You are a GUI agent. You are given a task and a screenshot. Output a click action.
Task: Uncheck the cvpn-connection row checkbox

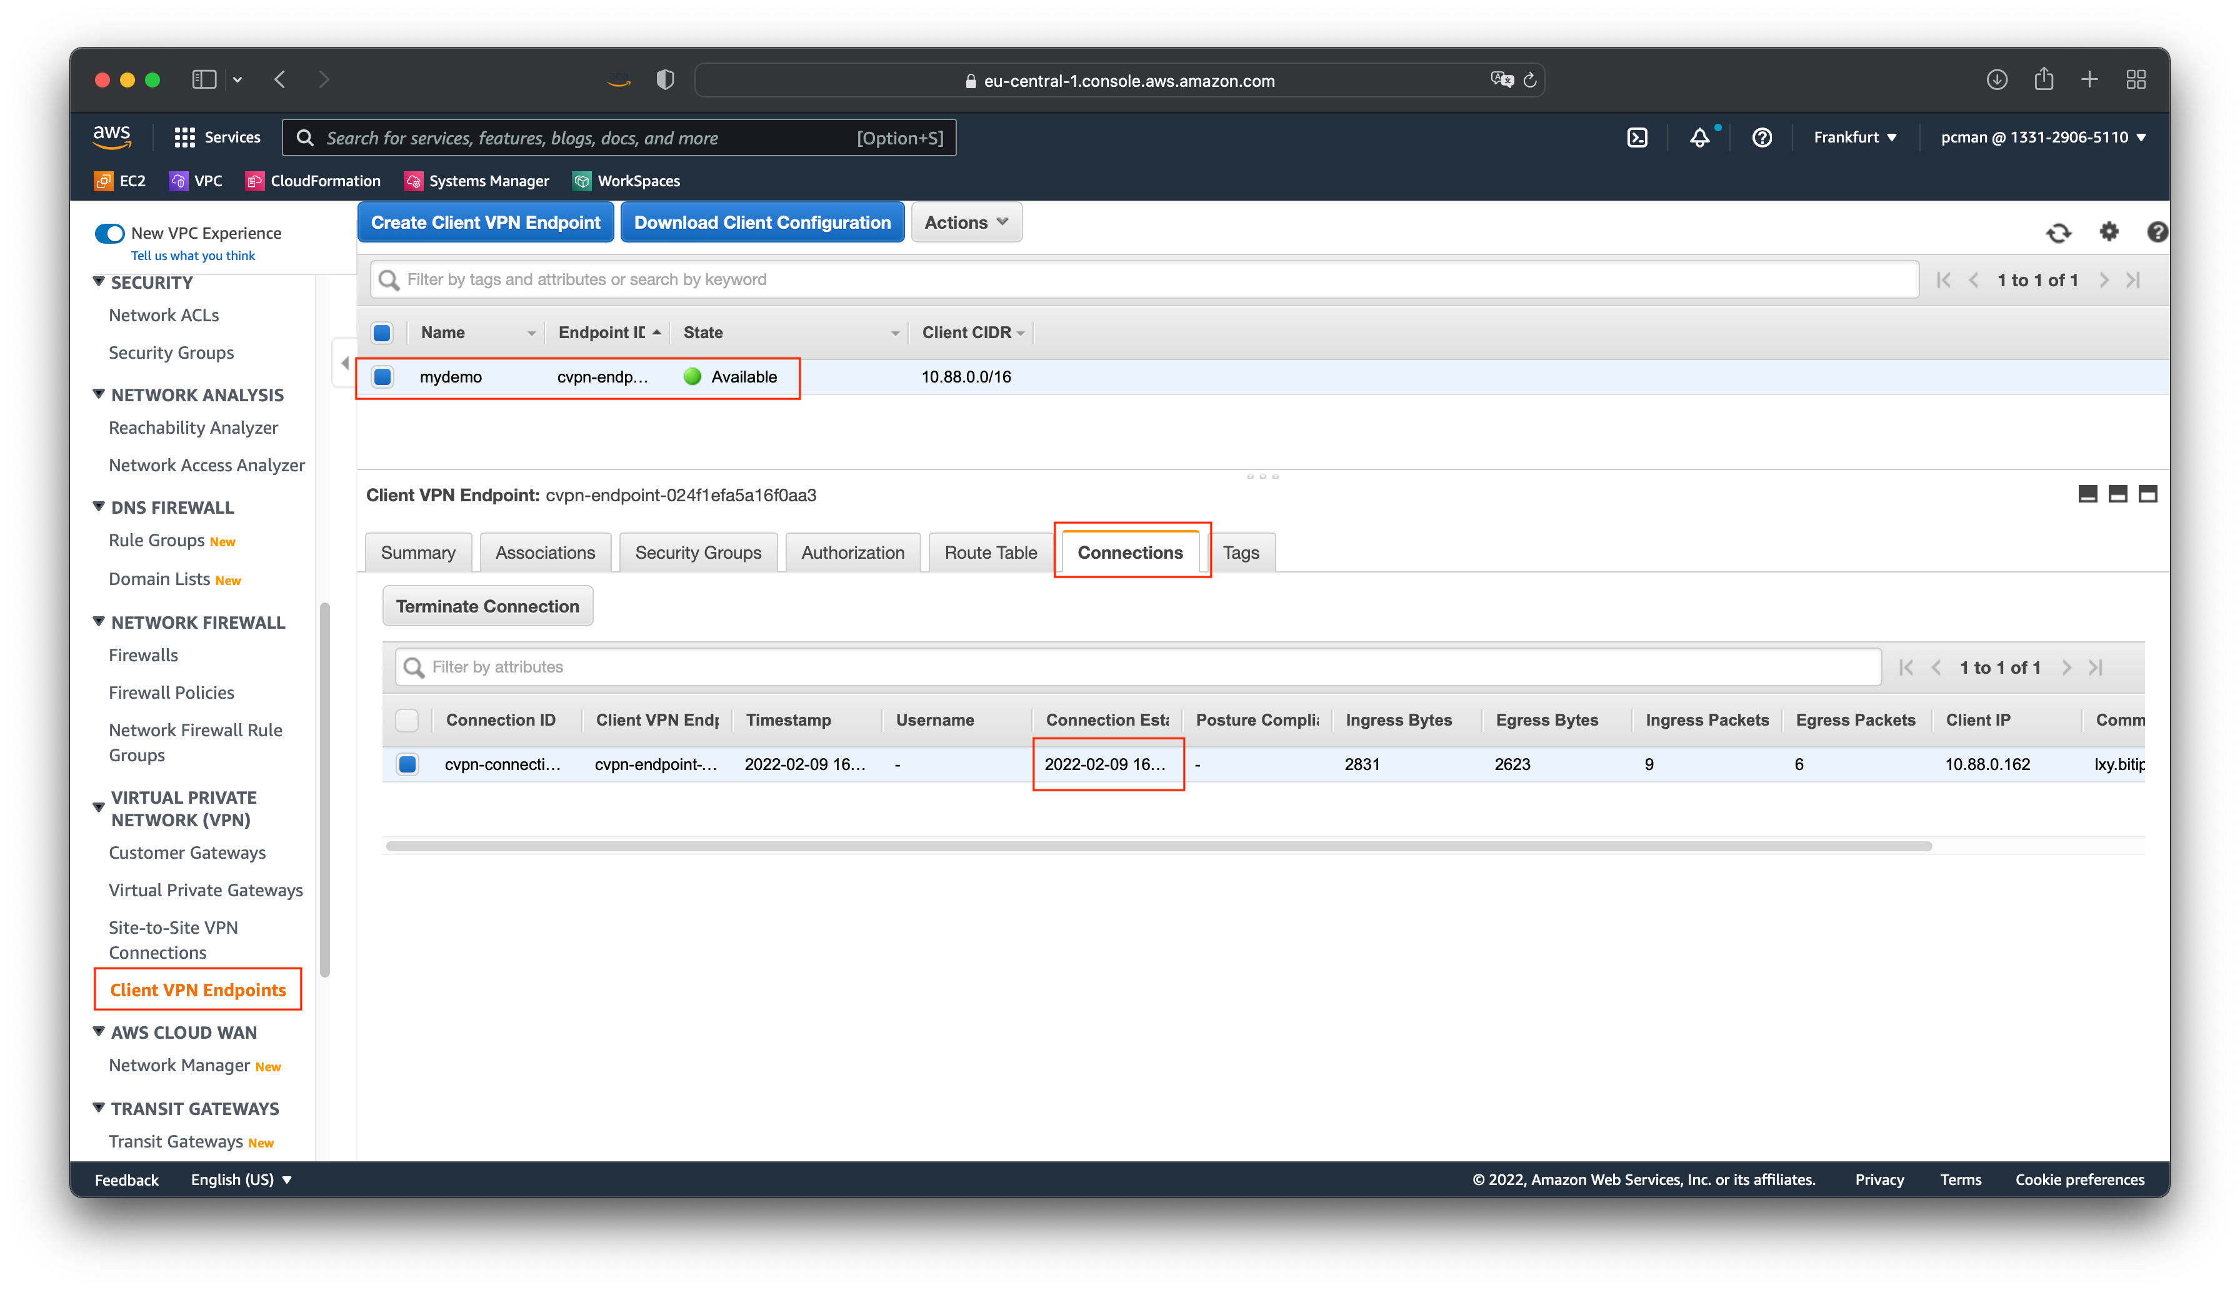(x=406, y=764)
